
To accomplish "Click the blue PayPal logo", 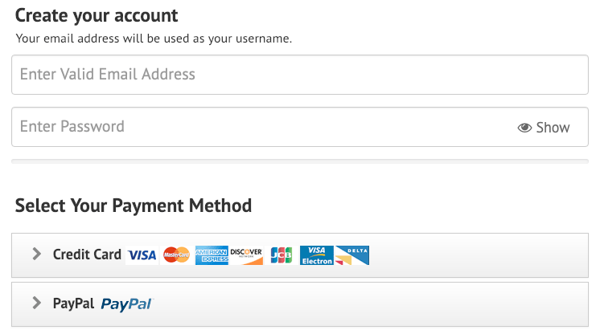I will point(126,304).
